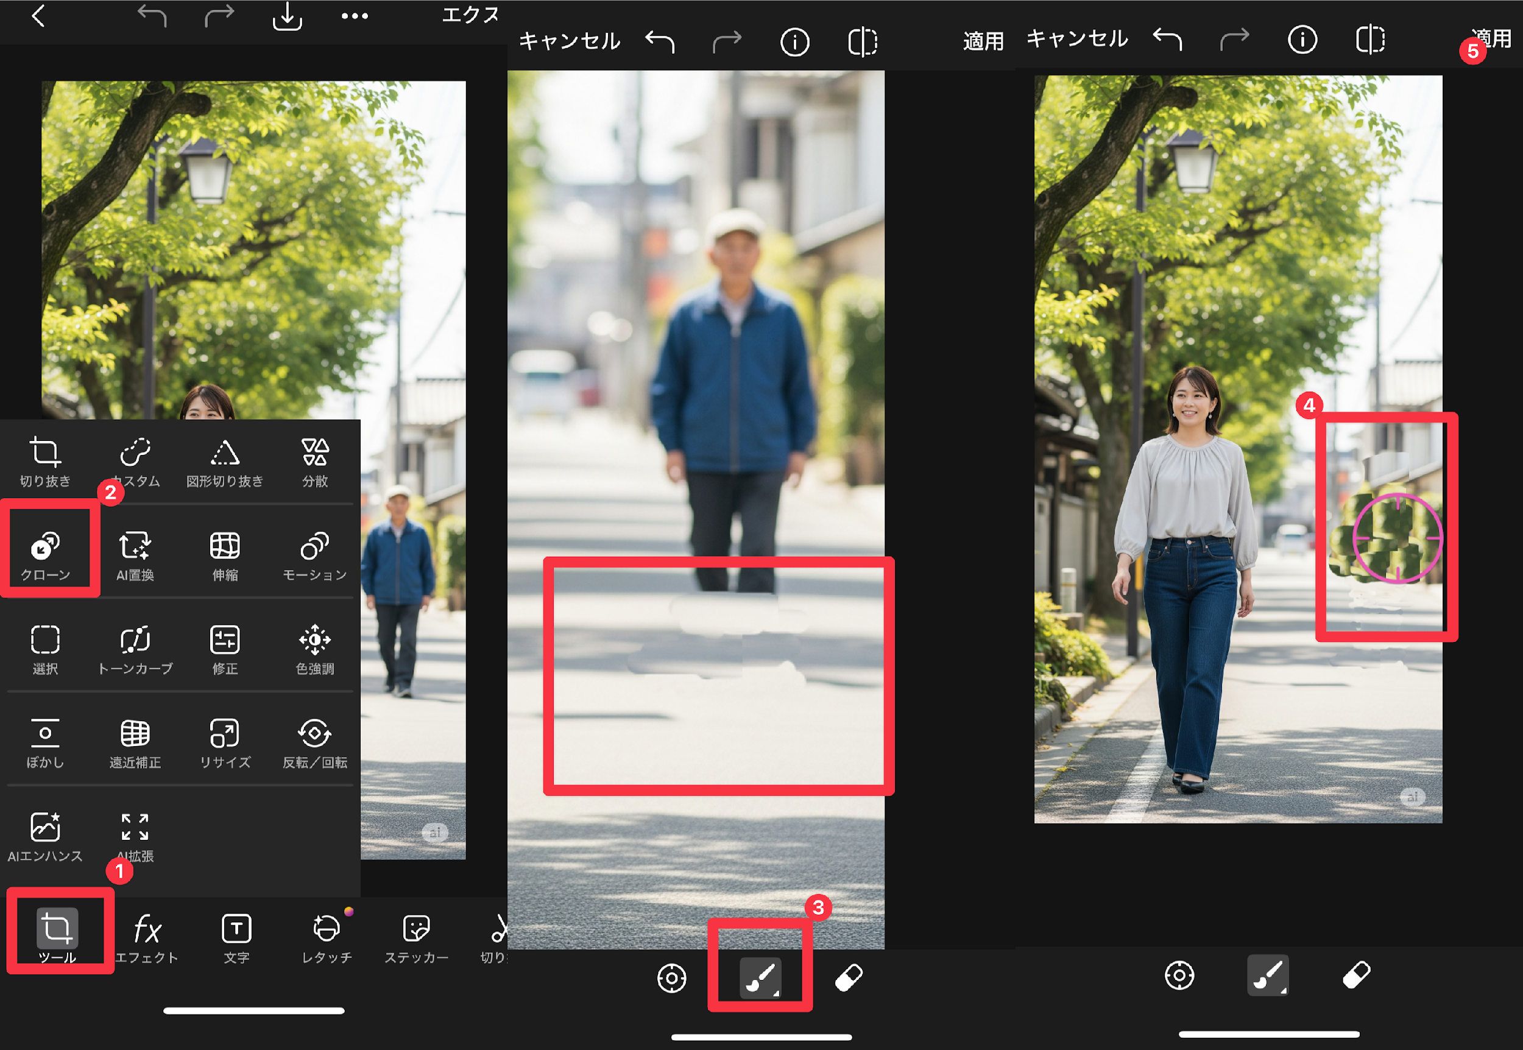The height and width of the screenshot is (1050, 1523).
Task: Open the three-dots more menu
Action: [355, 16]
